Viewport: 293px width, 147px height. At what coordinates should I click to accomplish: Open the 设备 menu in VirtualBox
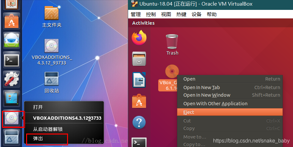tap(197, 14)
